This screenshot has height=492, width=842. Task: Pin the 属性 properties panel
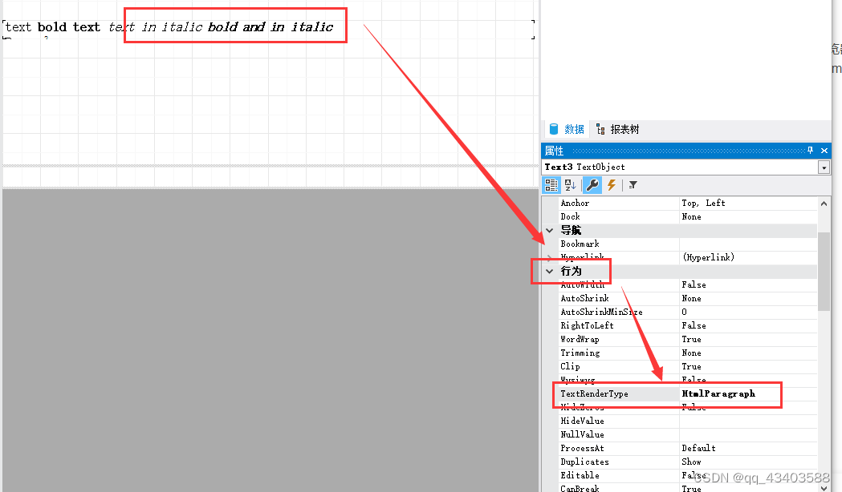[x=809, y=150]
